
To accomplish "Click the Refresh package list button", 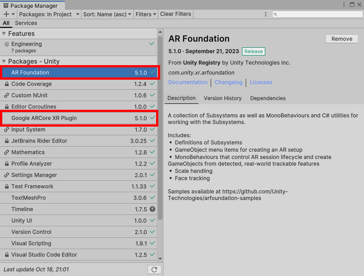I will tap(154, 270).
